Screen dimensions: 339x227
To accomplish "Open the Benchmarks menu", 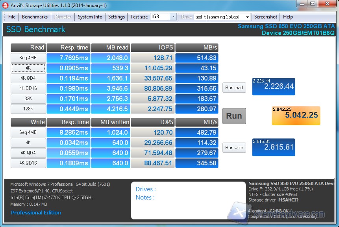I will 35,17.
